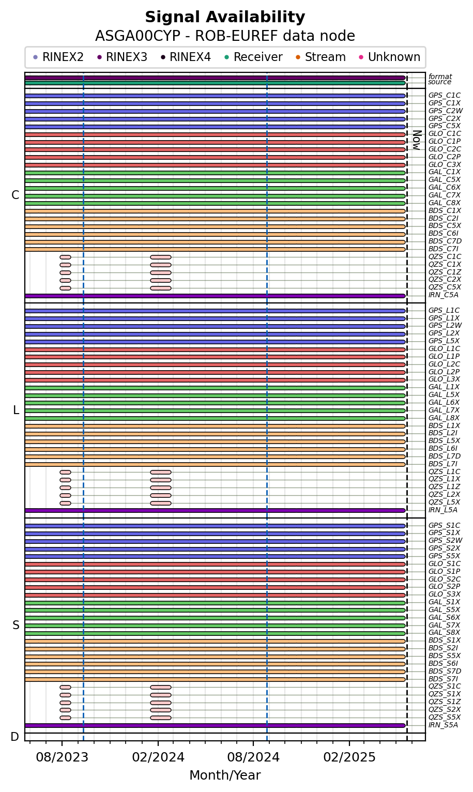The height and width of the screenshot is (792, 473).
Task: Select the RINEX3 legend entry
Action: pyautogui.click(x=122, y=57)
